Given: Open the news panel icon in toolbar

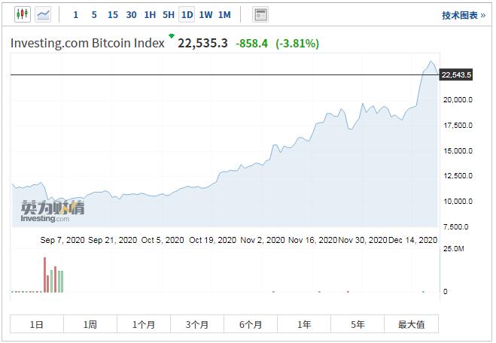Looking at the screenshot, I should tap(260, 14).
